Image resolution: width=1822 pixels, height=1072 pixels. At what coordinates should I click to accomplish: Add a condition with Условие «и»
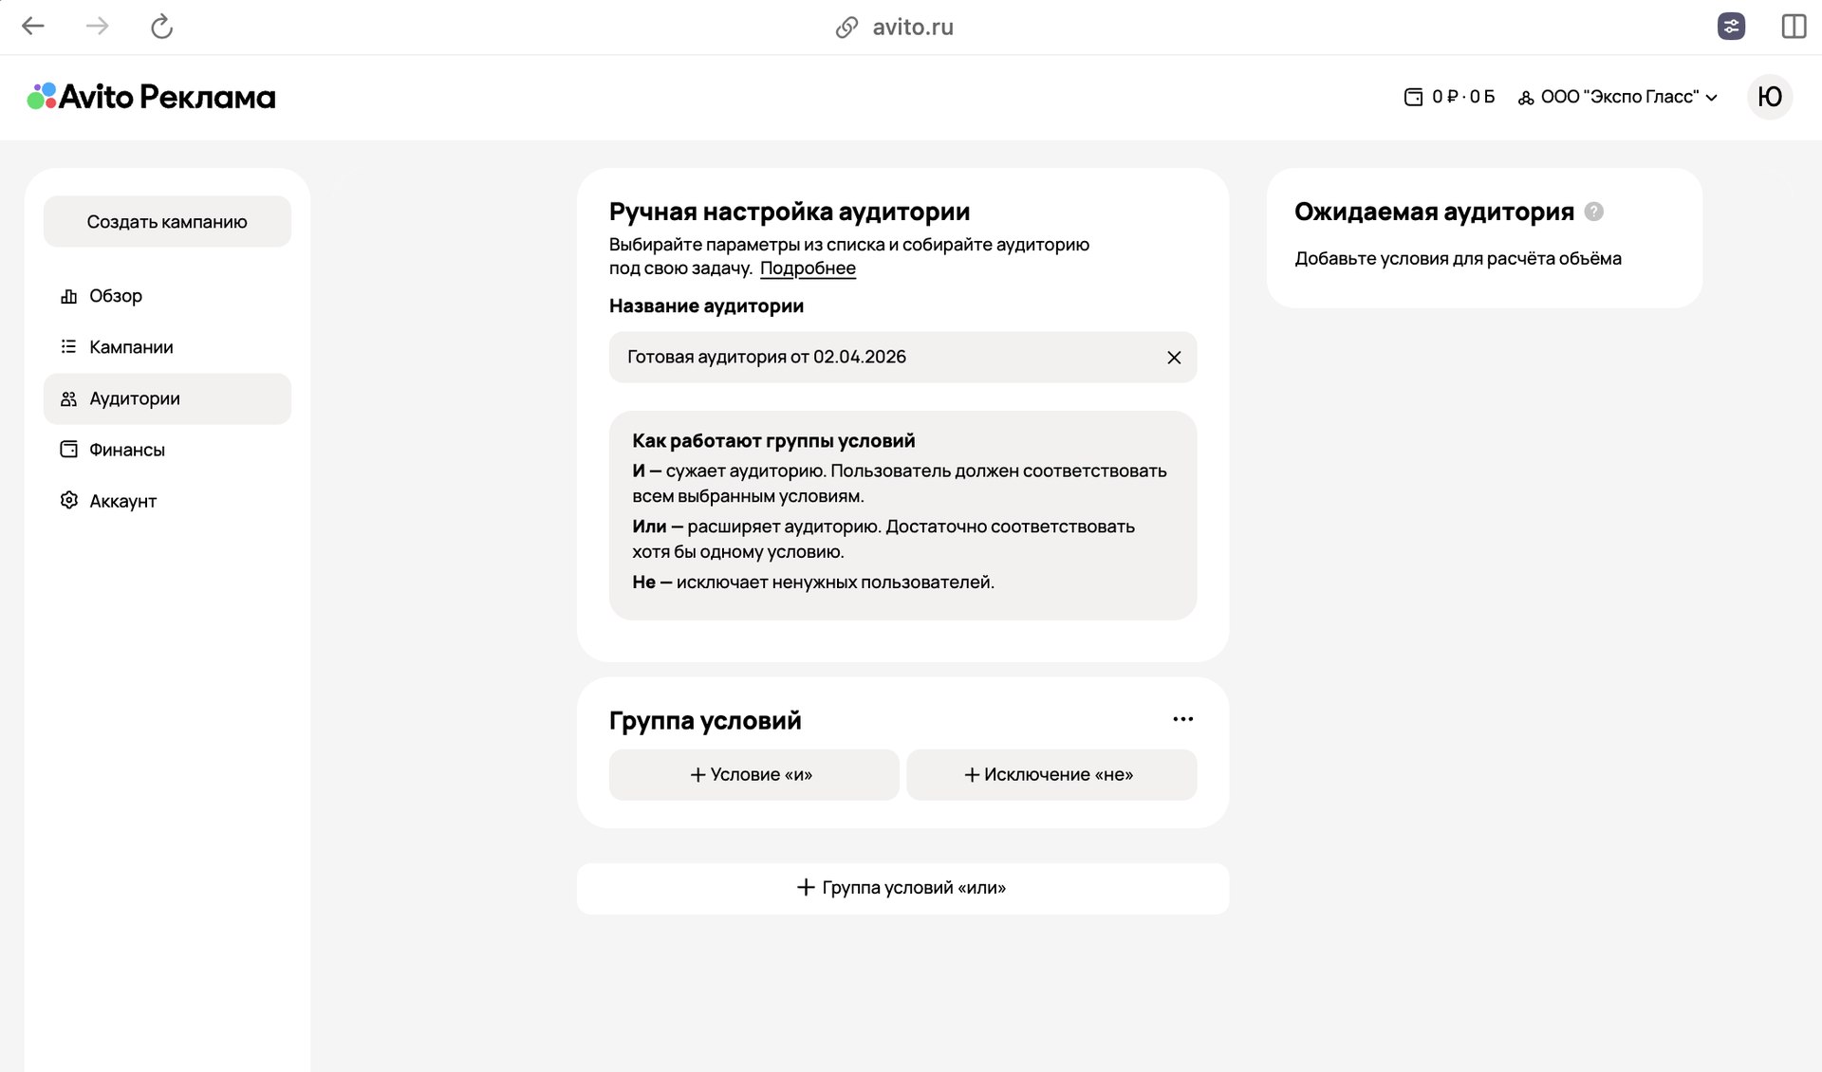pyautogui.click(x=753, y=774)
